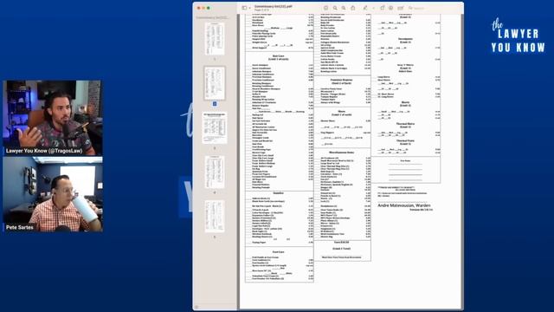Open the form filling toolbar icon
Viewport: 554px width, 312px height.
coord(400,8)
